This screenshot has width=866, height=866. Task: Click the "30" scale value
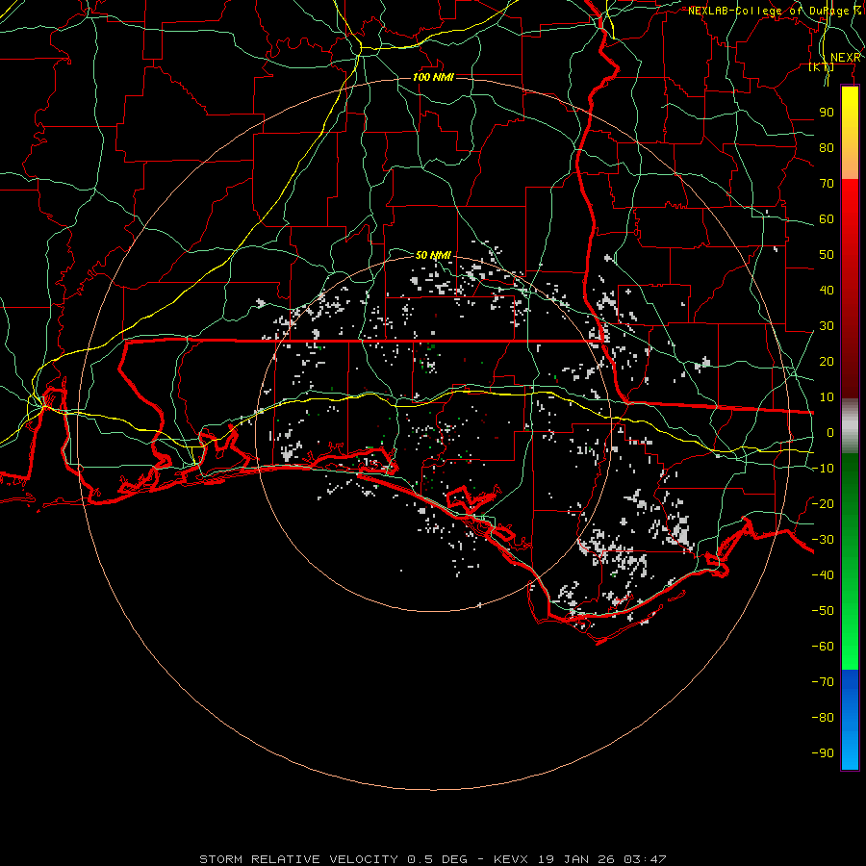pos(827,326)
